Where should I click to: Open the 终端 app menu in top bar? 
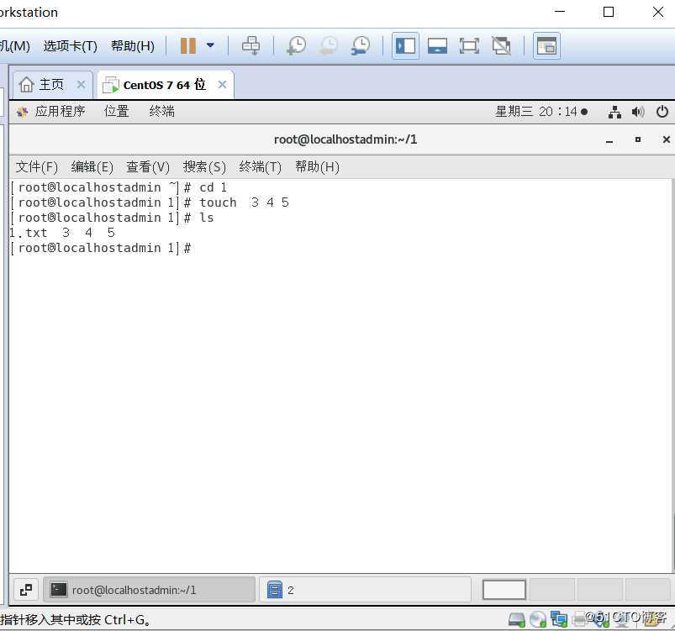(x=161, y=112)
